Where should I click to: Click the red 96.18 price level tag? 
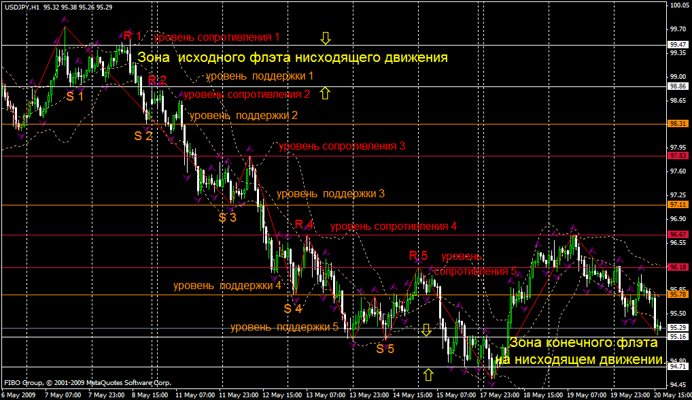pyautogui.click(x=678, y=267)
